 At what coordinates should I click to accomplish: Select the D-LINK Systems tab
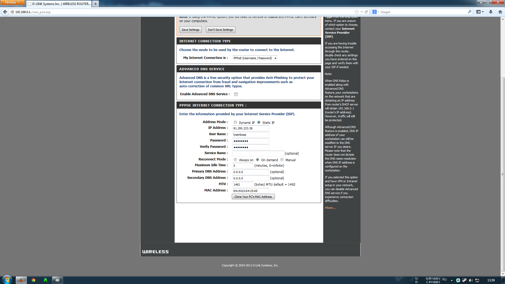pos(59,4)
